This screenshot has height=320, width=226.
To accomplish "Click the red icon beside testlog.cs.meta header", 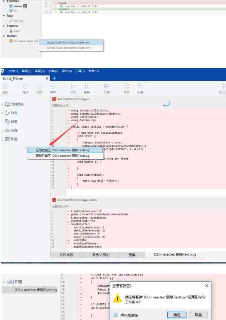I will coord(54,200).
